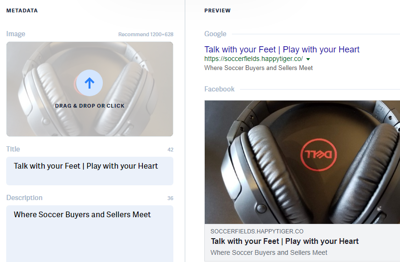Click the Image field label
The image size is (400, 262).
[16, 34]
